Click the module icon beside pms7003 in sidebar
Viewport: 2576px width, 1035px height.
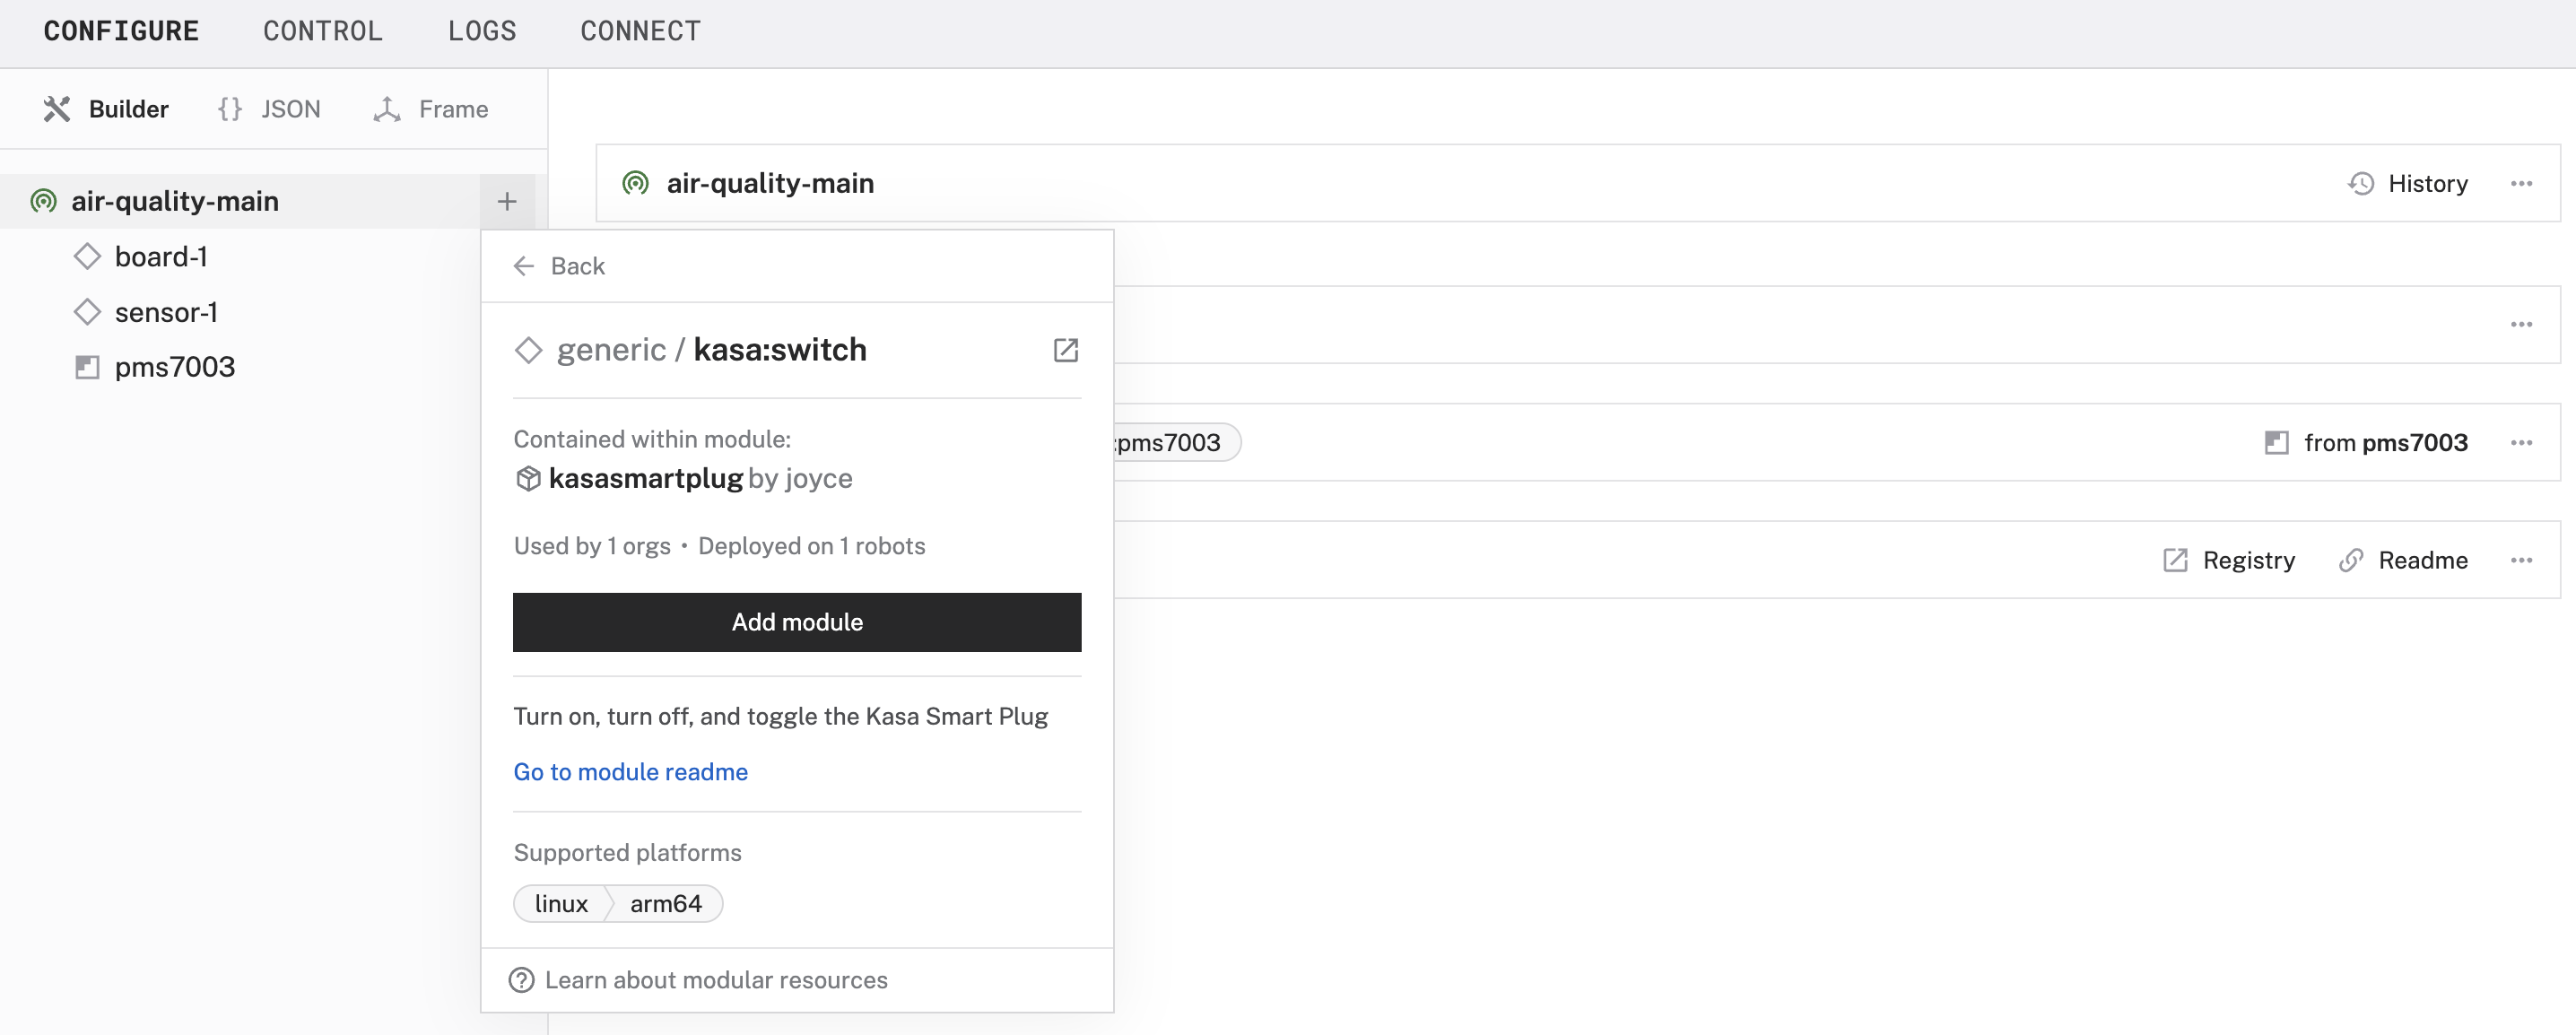click(87, 367)
